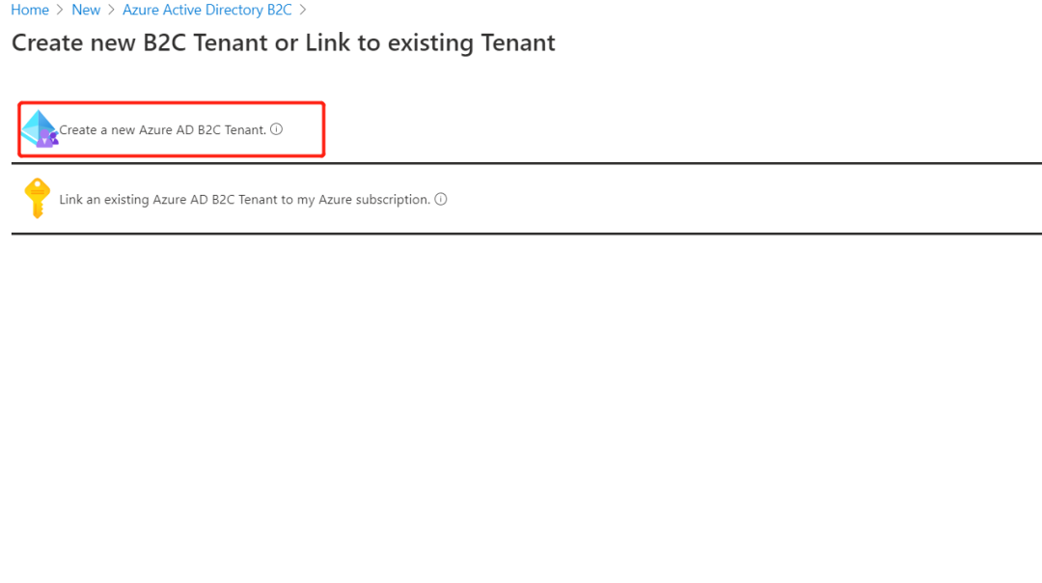Click the chevron after Home breadcrumb

pyautogui.click(x=60, y=11)
